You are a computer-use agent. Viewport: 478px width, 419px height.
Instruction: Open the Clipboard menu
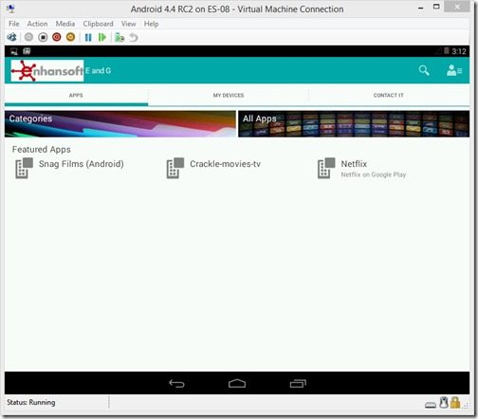click(98, 24)
